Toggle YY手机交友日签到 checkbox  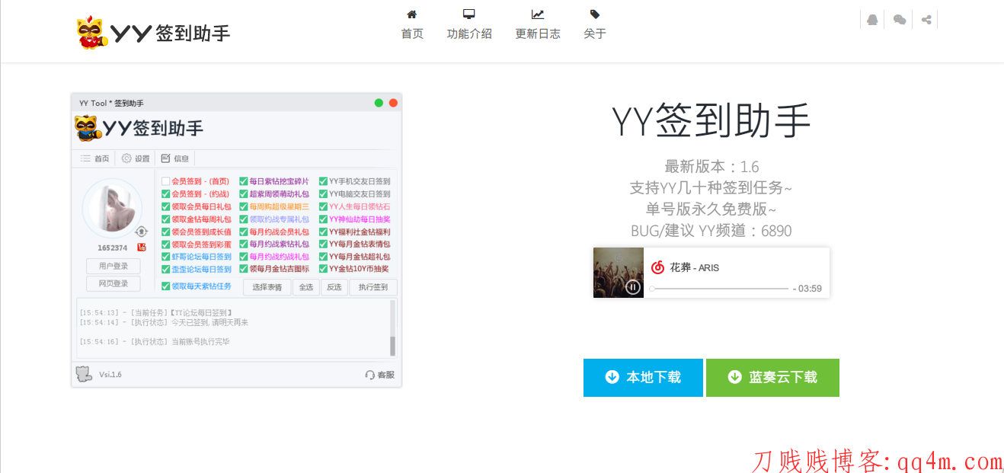coord(324,181)
